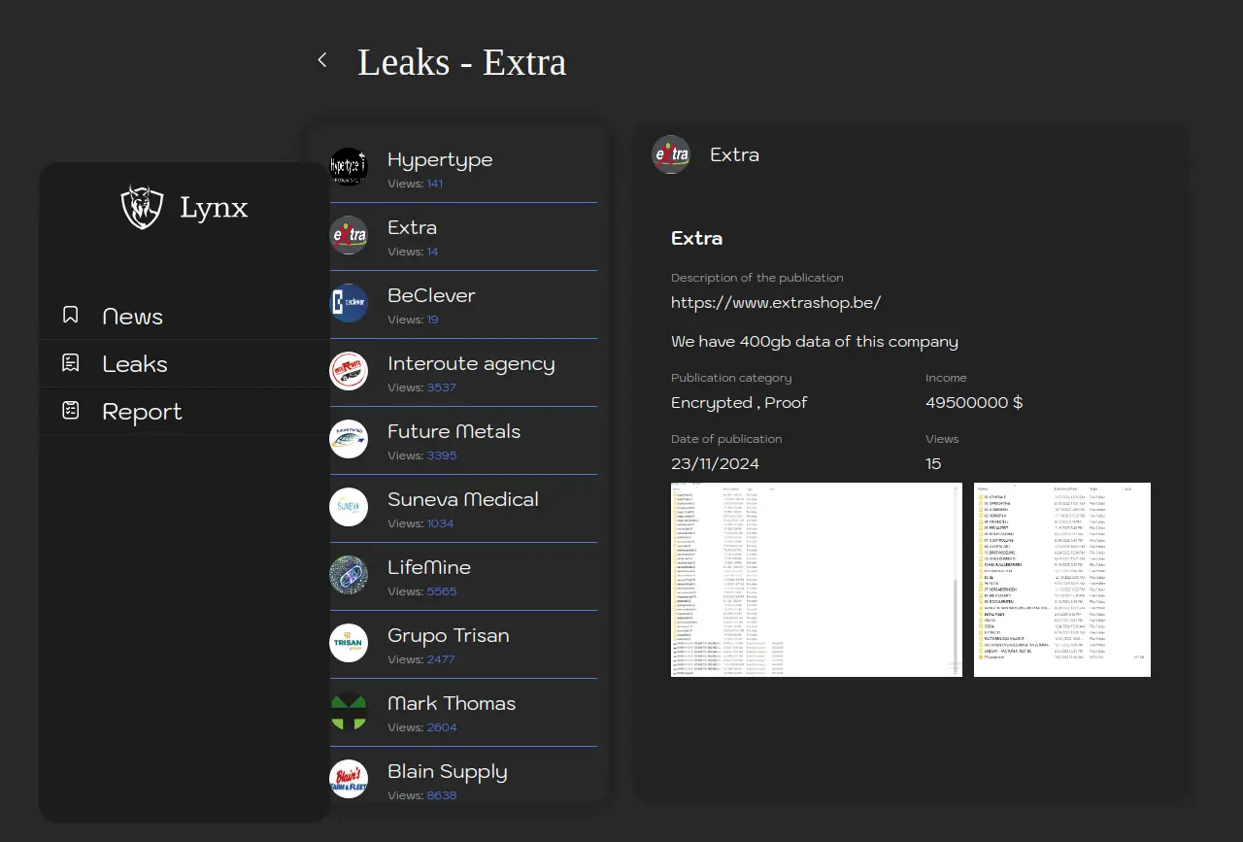1243x842 pixels.
Task: Click the Future Metals logo avatar
Action: [349, 439]
